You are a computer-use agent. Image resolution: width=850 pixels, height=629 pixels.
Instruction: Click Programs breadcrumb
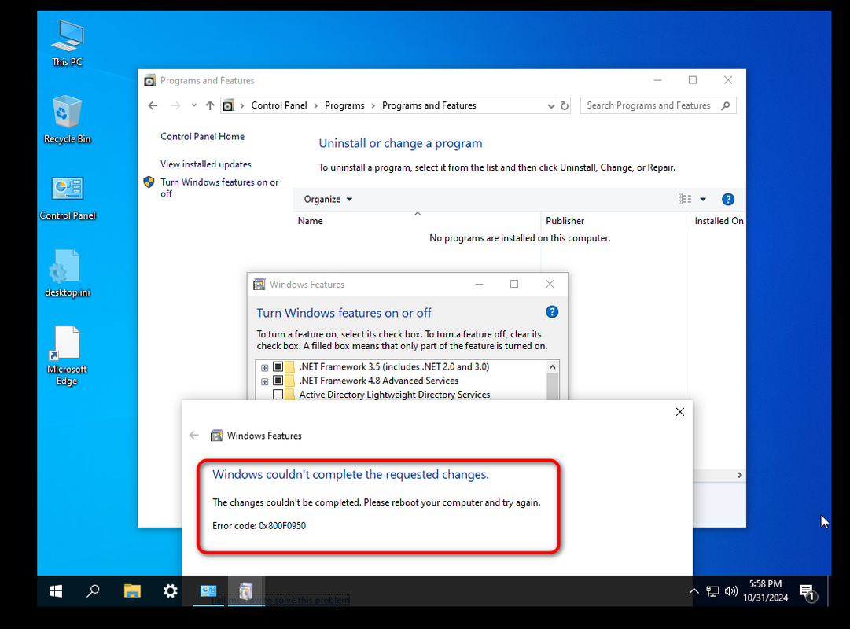344,105
